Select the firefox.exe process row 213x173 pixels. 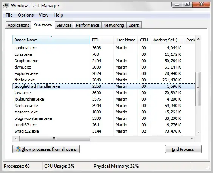click(x=104, y=80)
